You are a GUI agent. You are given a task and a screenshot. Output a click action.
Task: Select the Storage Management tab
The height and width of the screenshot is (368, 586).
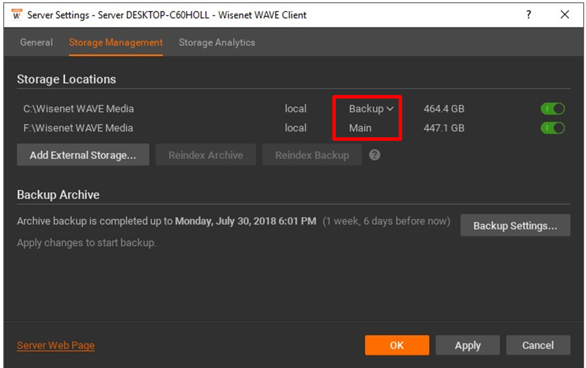pyautogui.click(x=116, y=42)
